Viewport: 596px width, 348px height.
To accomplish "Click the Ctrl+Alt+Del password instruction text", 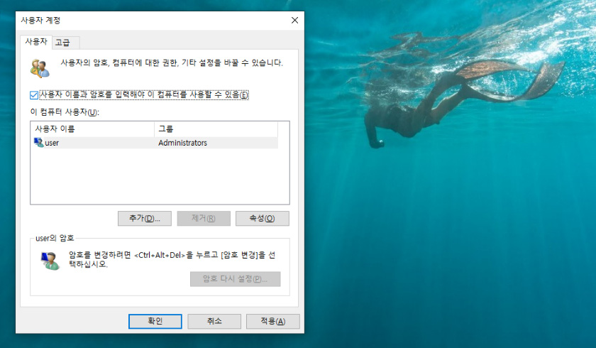I will [172, 259].
